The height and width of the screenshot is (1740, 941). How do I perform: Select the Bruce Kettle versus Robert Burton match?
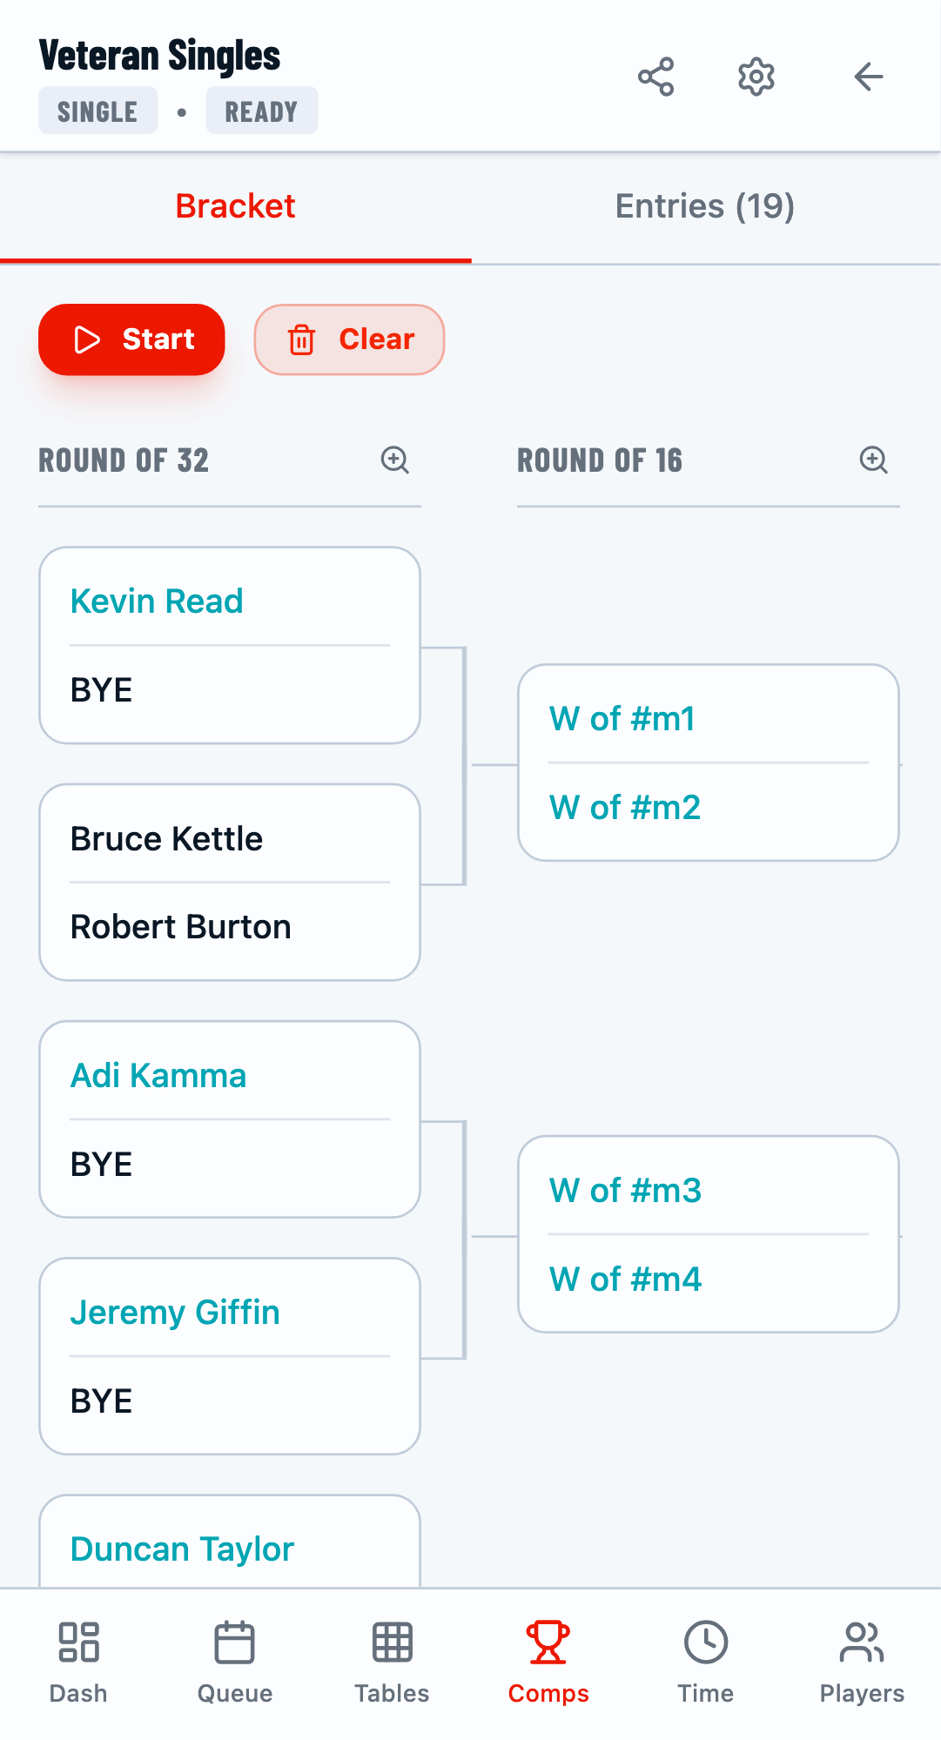[x=229, y=882]
